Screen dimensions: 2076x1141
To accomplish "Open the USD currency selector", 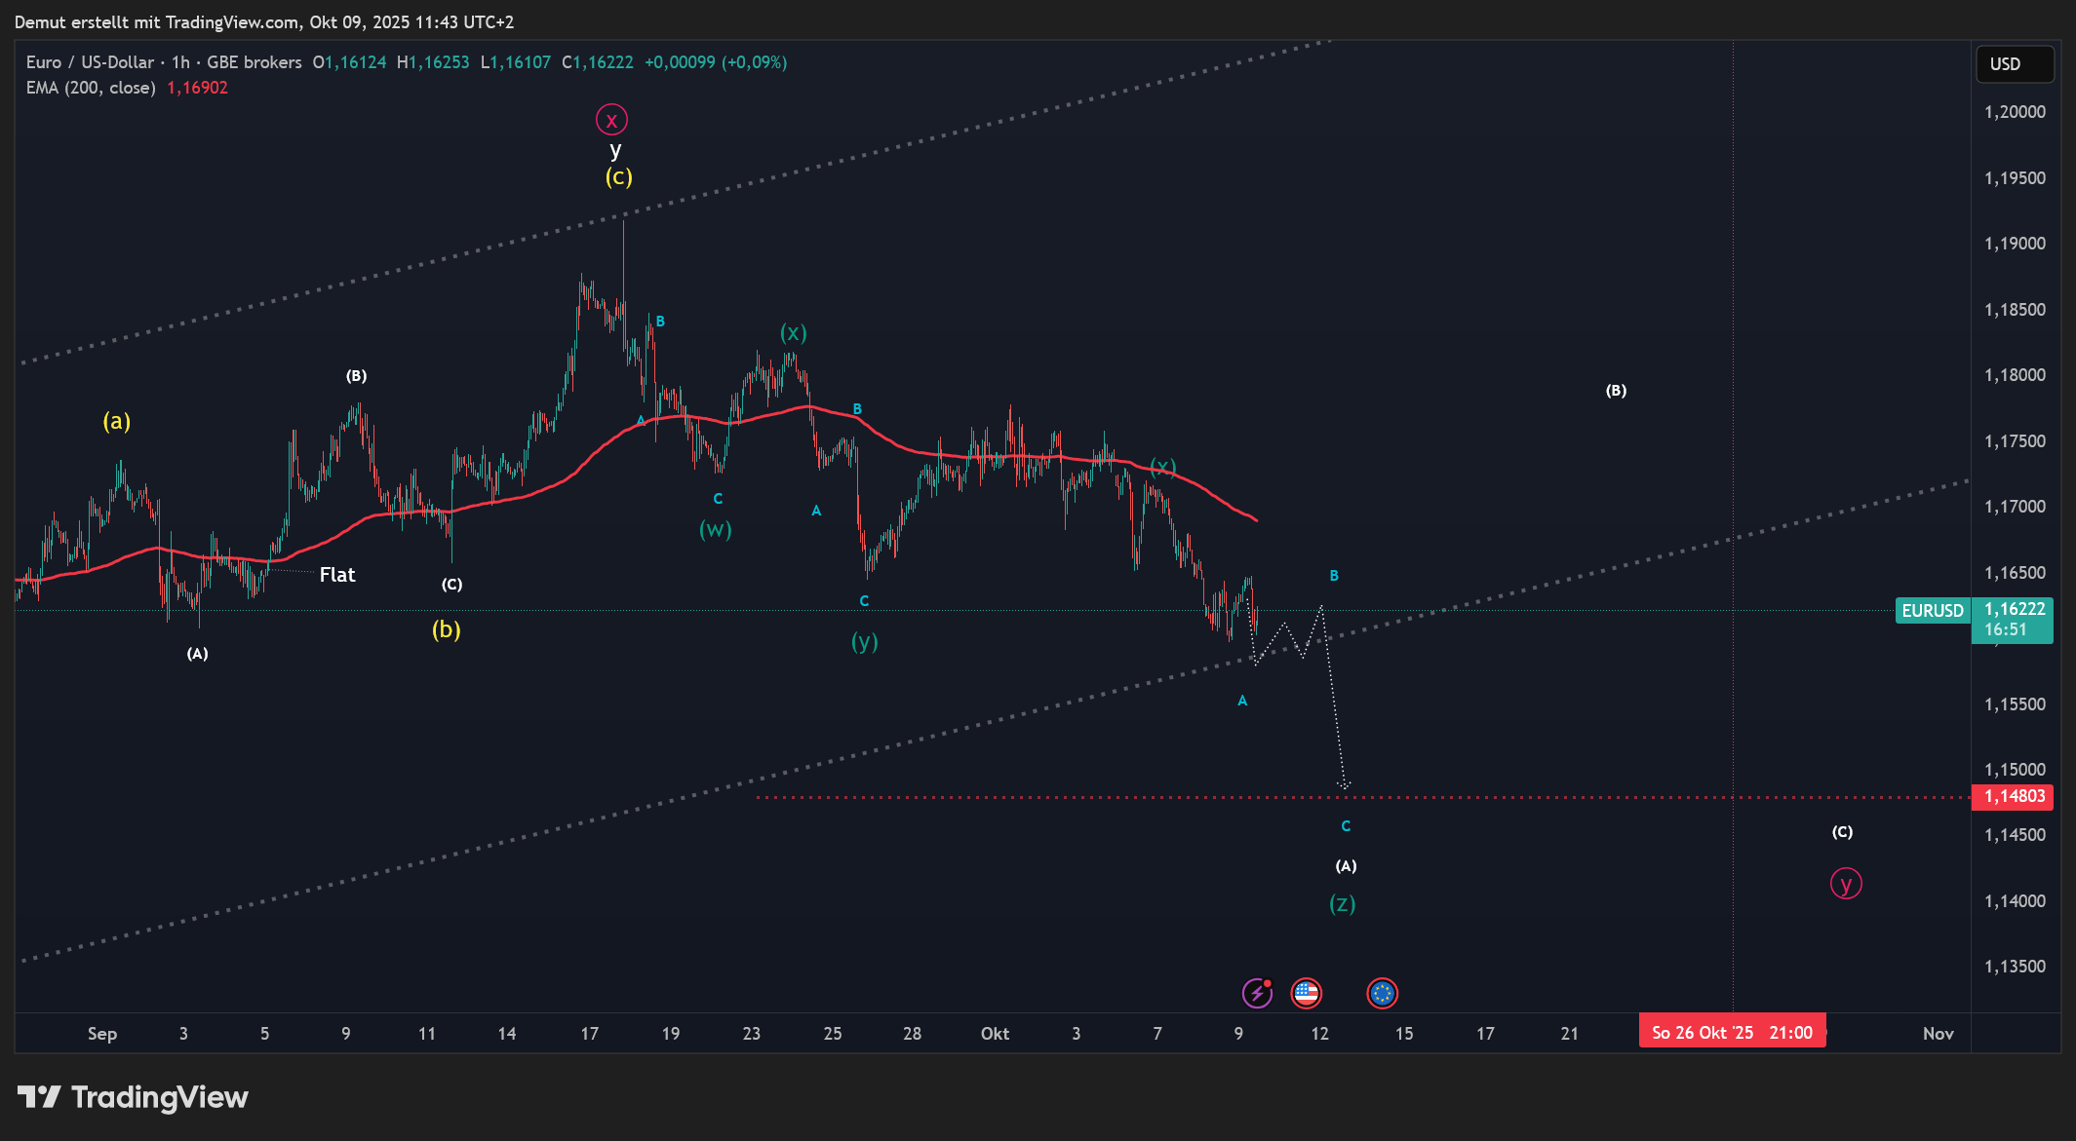I will [2015, 64].
